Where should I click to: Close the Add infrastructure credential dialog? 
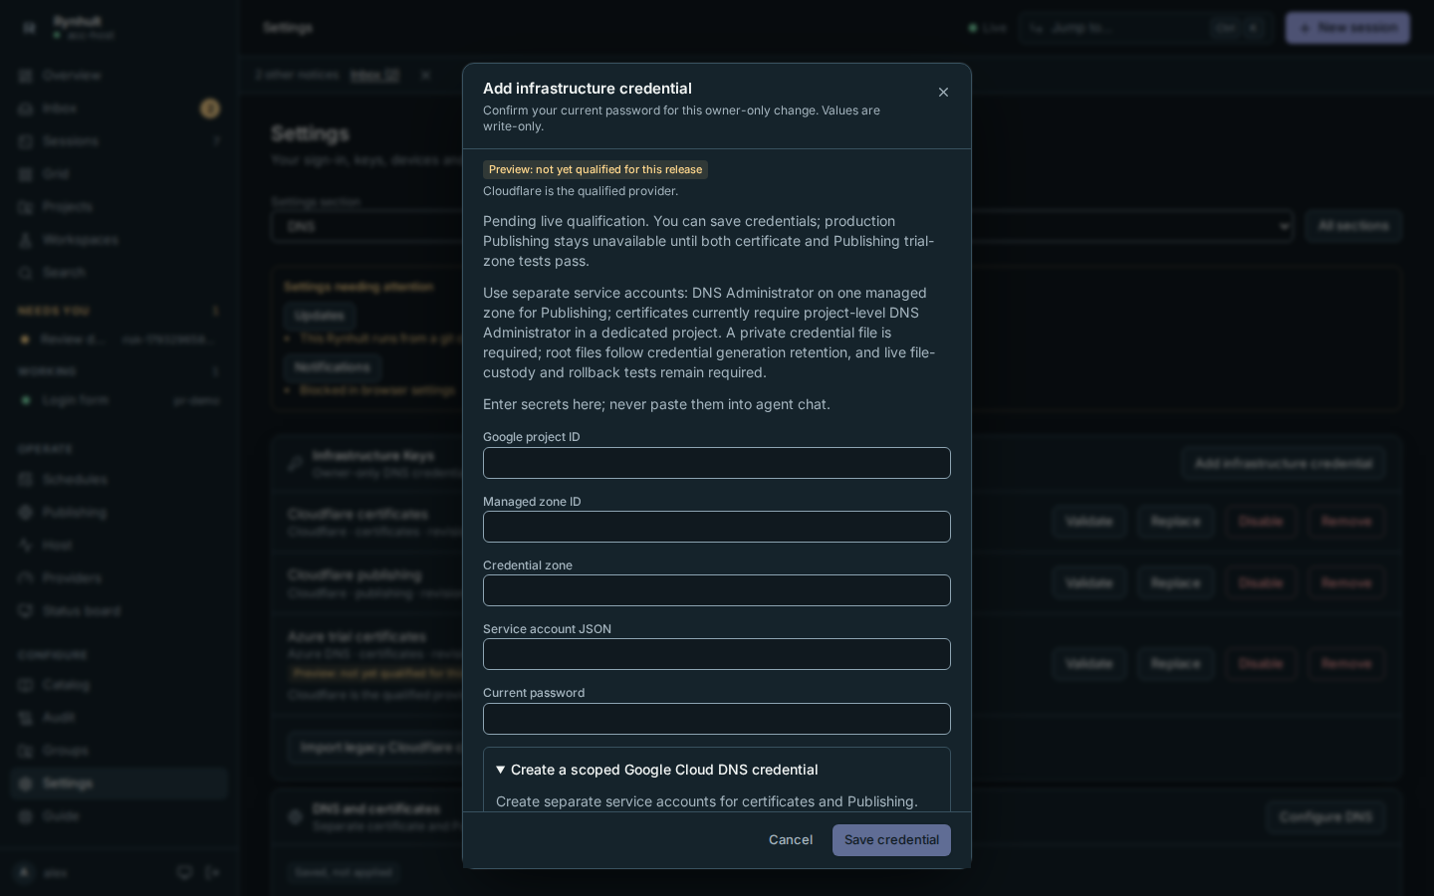point(943,93)
